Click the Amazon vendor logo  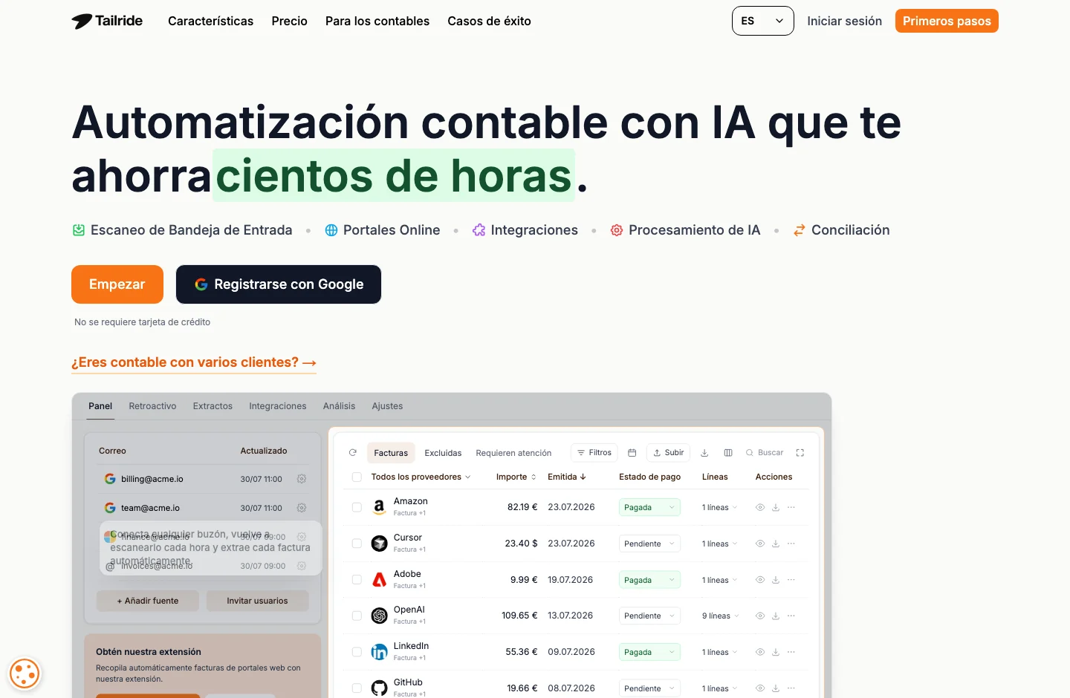(379, 507)
